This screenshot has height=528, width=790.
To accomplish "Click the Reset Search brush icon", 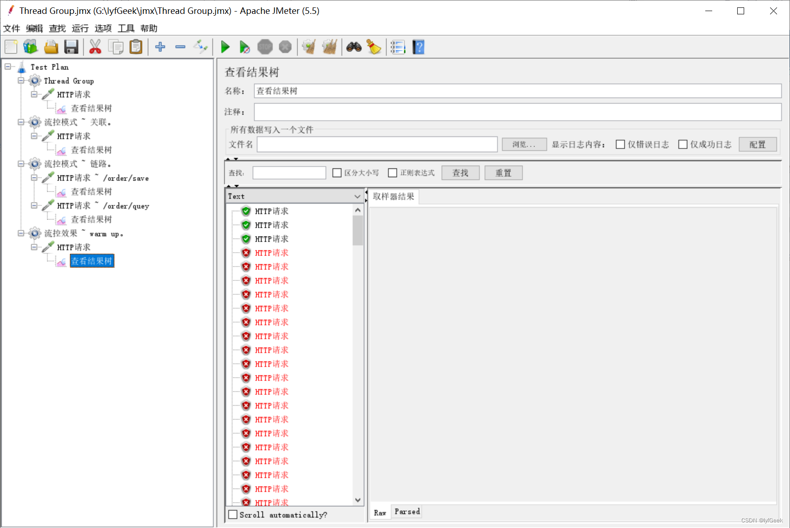I will (374, 47).
